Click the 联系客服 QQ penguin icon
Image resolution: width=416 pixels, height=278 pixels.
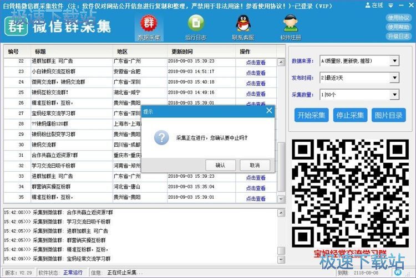click(x=243, y=27)
